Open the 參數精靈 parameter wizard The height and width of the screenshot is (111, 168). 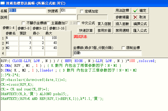(x=122, y=17)
